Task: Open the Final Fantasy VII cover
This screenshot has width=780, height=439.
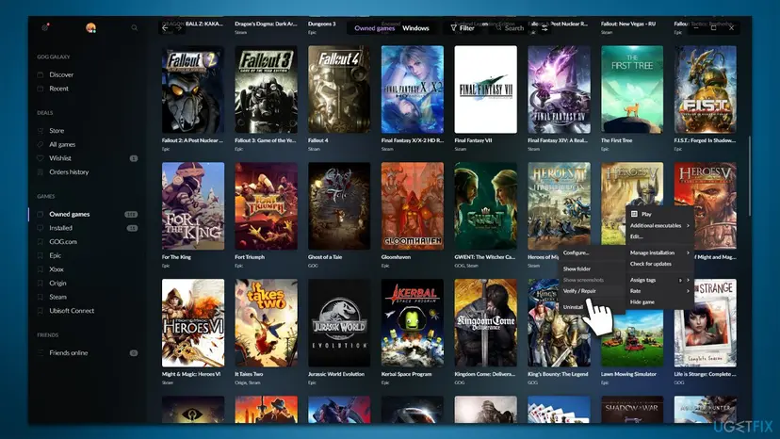Action: 485,89
